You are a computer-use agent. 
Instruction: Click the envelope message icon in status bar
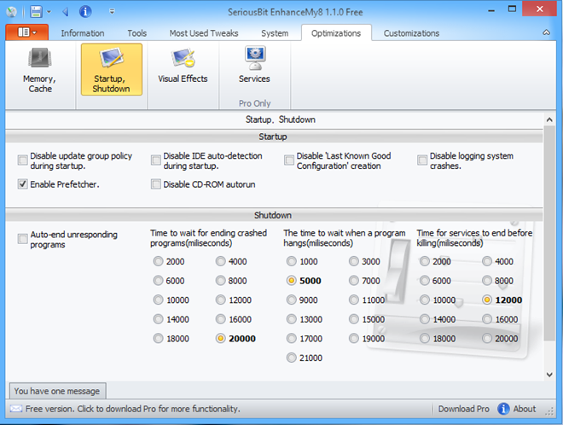tap(16, 409)
